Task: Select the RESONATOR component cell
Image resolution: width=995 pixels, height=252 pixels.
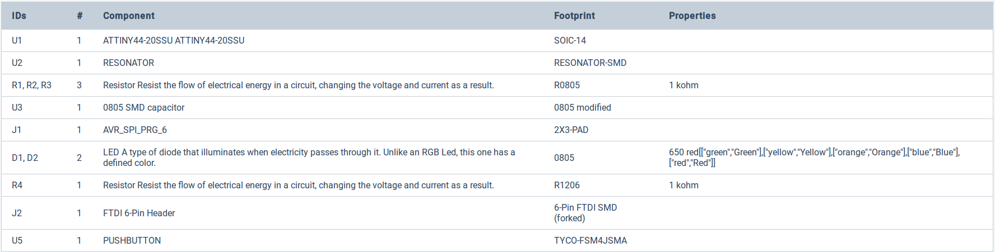Action: click(x=128, y=63)
